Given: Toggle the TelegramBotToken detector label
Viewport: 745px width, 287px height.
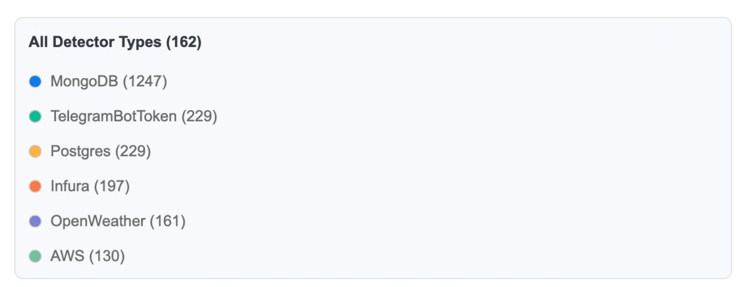Looking at the screenshot, I should 114,117.
